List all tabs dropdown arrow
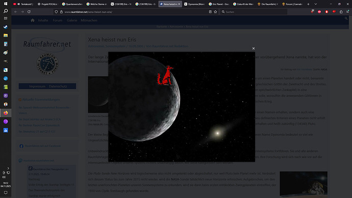 click(316, 4)
